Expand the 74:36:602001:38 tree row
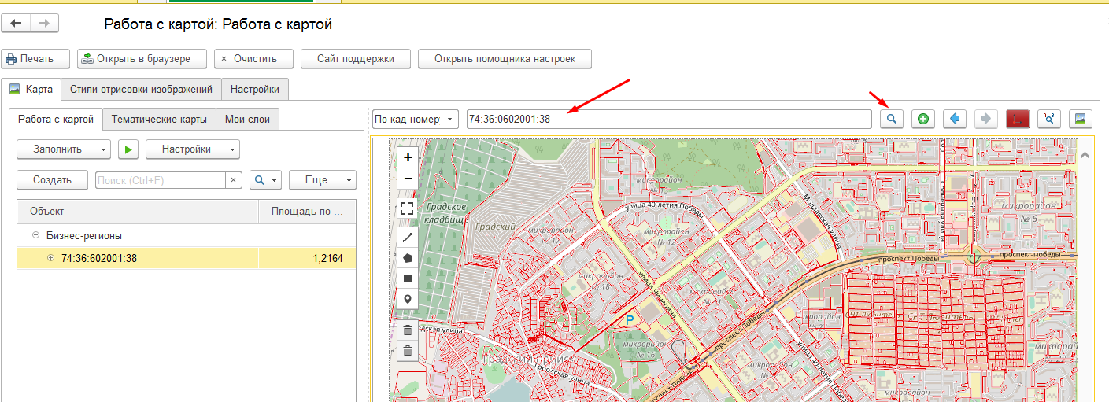Viewport: 1109px width, 402px height. pos(51,258)
